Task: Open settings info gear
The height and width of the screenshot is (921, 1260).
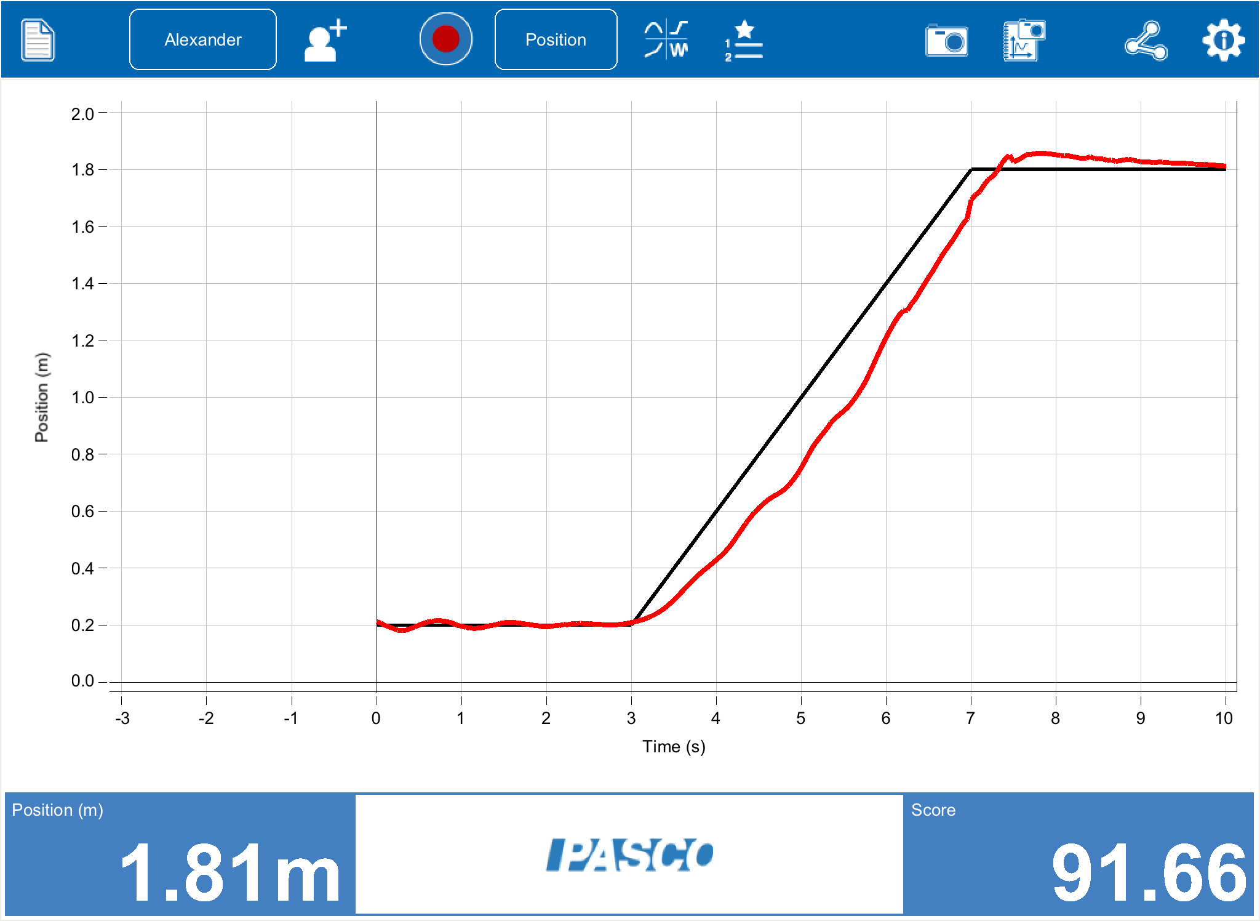Action: point(1224,40)
